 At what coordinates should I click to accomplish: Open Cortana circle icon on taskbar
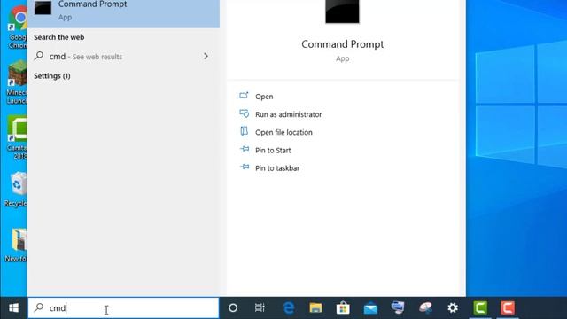tap(233, 307)
